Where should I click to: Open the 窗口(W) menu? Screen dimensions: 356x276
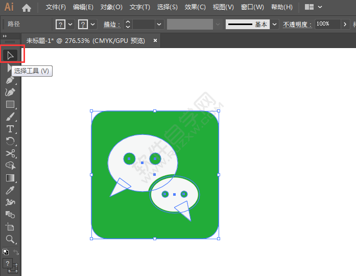[252, 7]
